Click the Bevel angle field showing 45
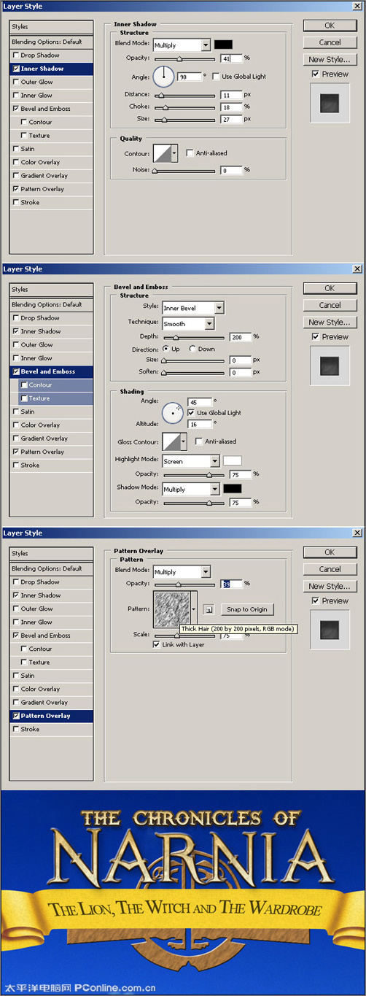The height and width of the screenshot is (996, 366). pyautogui.click(x=200, y=402)
